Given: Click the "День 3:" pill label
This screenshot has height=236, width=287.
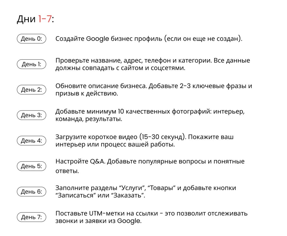Looking at the screenshot, I should [x=31, y=115].
